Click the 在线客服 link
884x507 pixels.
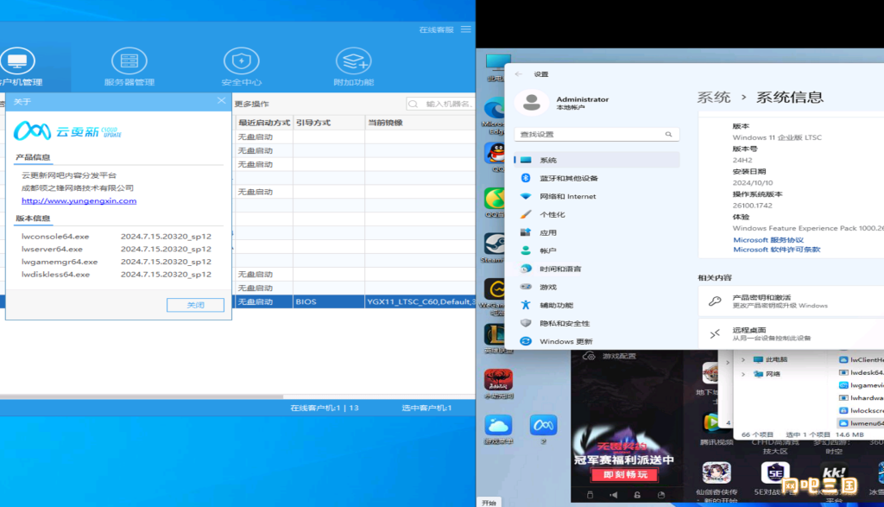[x=436, y=30]
